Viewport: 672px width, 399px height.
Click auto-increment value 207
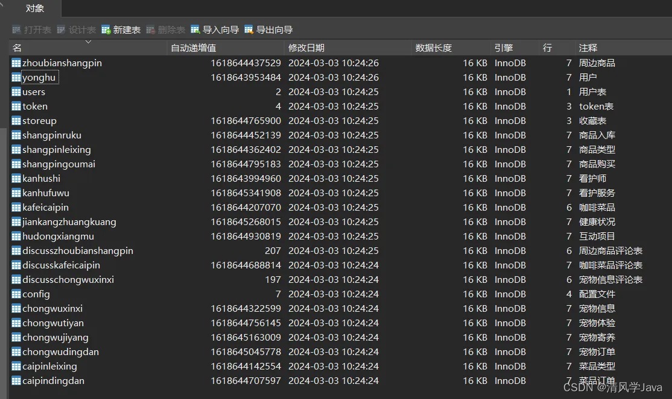tap(273, 250)
